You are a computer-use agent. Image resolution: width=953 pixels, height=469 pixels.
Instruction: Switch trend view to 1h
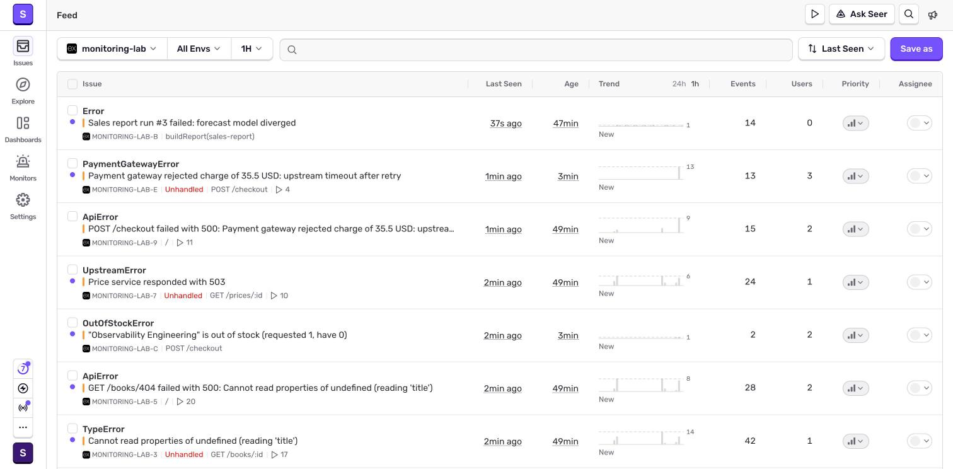695,84
